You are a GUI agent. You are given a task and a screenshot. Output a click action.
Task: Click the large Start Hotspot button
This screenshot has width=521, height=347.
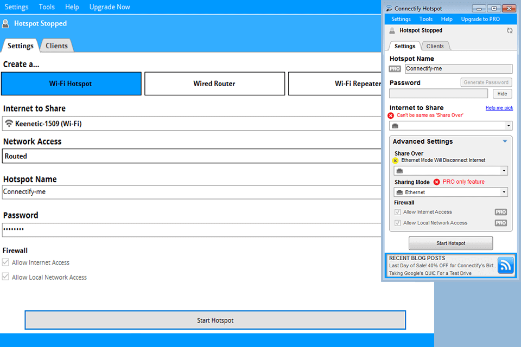click(x=215, y=320)
